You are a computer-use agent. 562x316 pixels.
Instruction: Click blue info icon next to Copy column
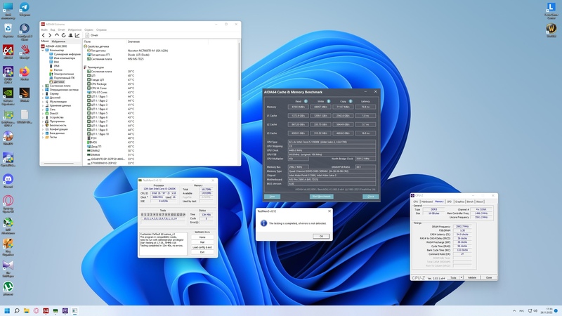(x=351, y=101)
